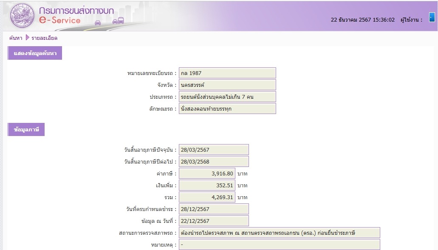Viewport: 438px width, 250px height.
Task: Click the ลักษณะรถ label
Action: tap(163, 109)
